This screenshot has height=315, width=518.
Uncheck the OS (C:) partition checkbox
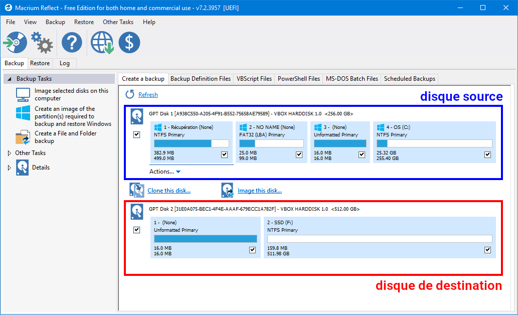click(x=487, y=154)
